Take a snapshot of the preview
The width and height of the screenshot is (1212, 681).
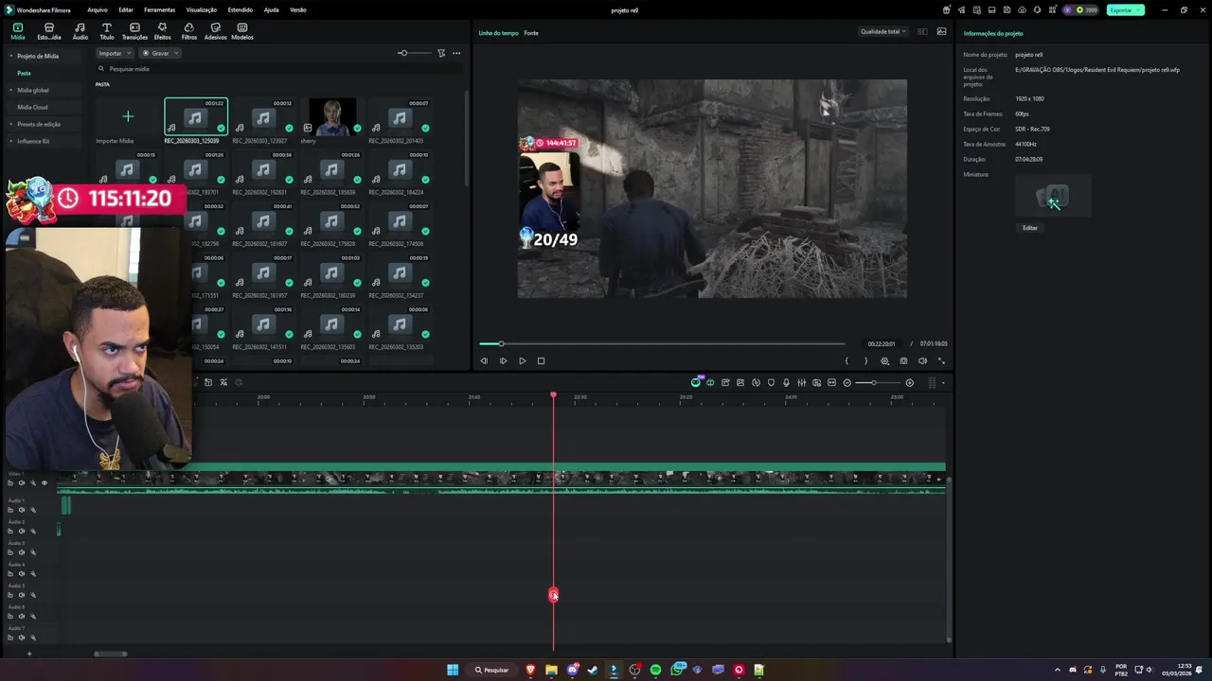pos(903,360)
